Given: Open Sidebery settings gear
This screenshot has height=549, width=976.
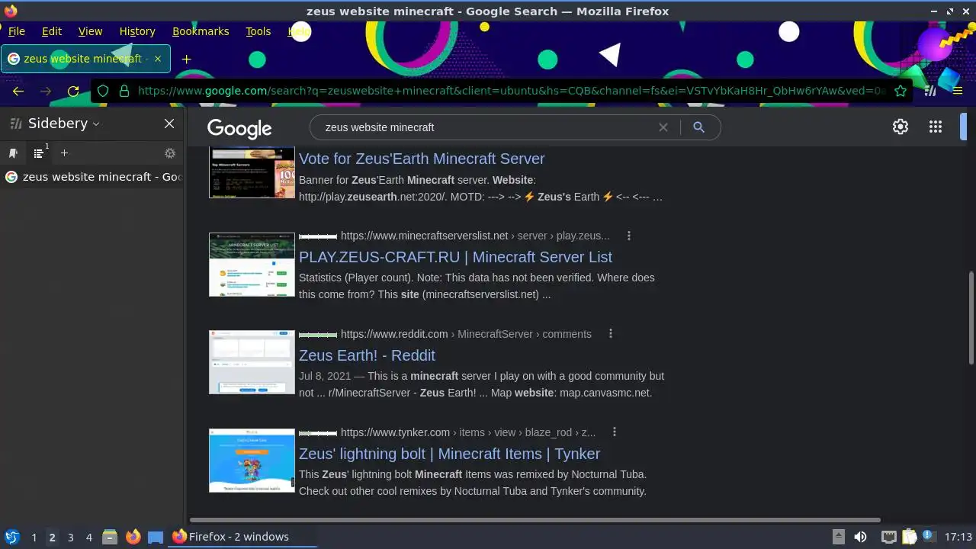Looking at the screenshot, I should 170,153.
